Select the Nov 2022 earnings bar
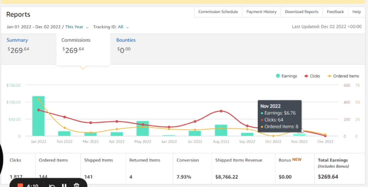 coord(299,135)
